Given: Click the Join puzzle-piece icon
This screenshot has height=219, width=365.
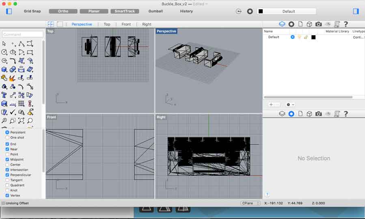Looking at the screenshot, I should click(x=4, y=78).
